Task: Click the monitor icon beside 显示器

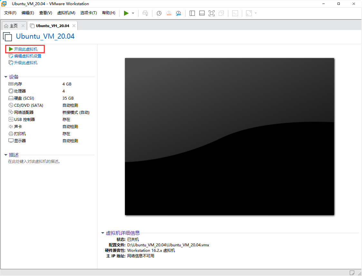Action: point(11,141)
